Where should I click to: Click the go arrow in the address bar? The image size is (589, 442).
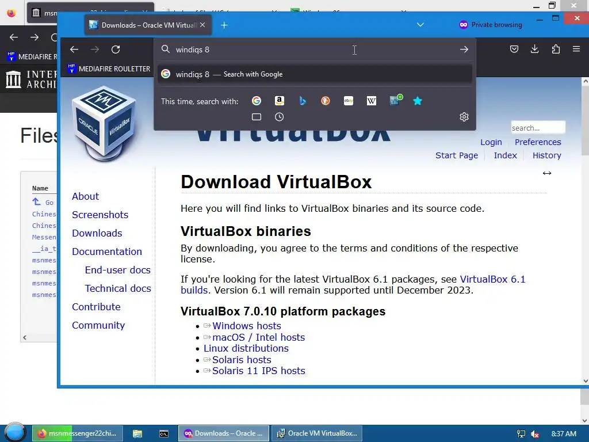[x=464, y=49]
